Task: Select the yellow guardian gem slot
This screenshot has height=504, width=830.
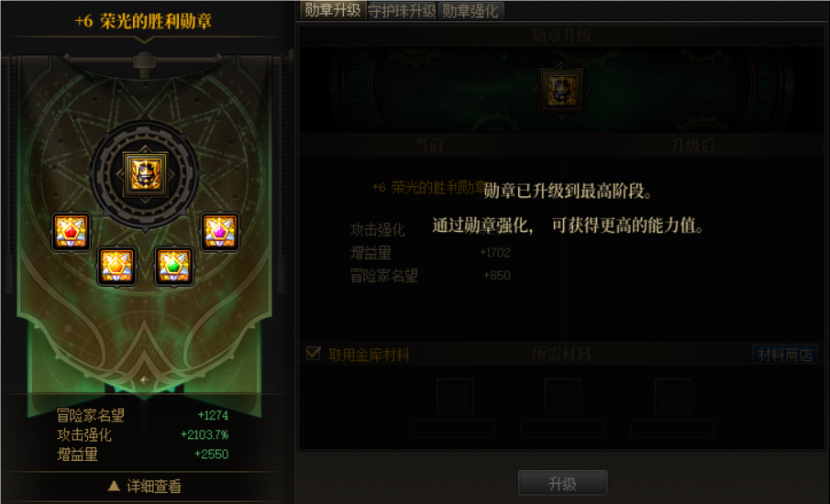Action: 117,266
